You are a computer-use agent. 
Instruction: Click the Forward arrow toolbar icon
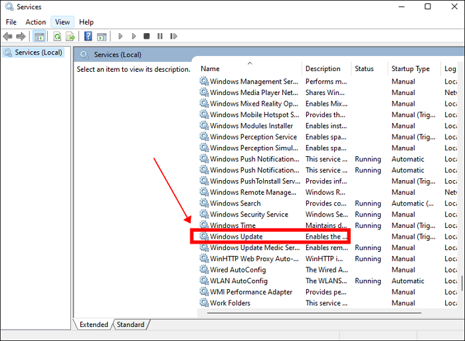pyautogui.click(x=21, y=37)
